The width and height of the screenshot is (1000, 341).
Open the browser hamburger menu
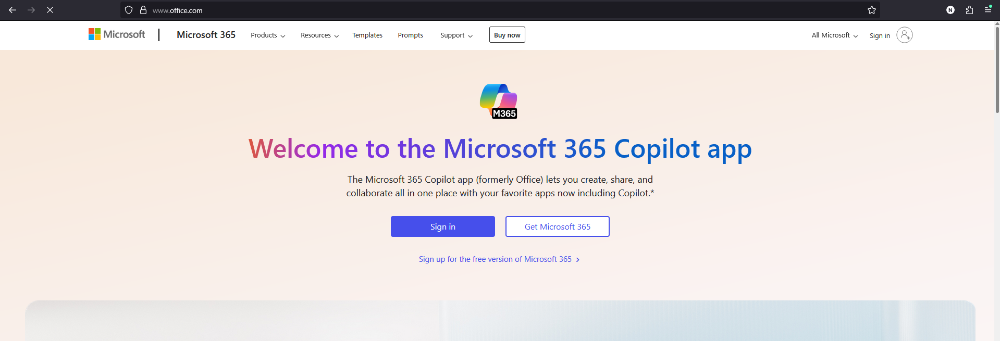[x=988, y=9]
